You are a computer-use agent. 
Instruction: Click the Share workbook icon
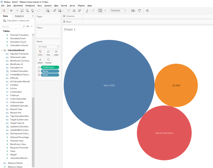[147, 11]
